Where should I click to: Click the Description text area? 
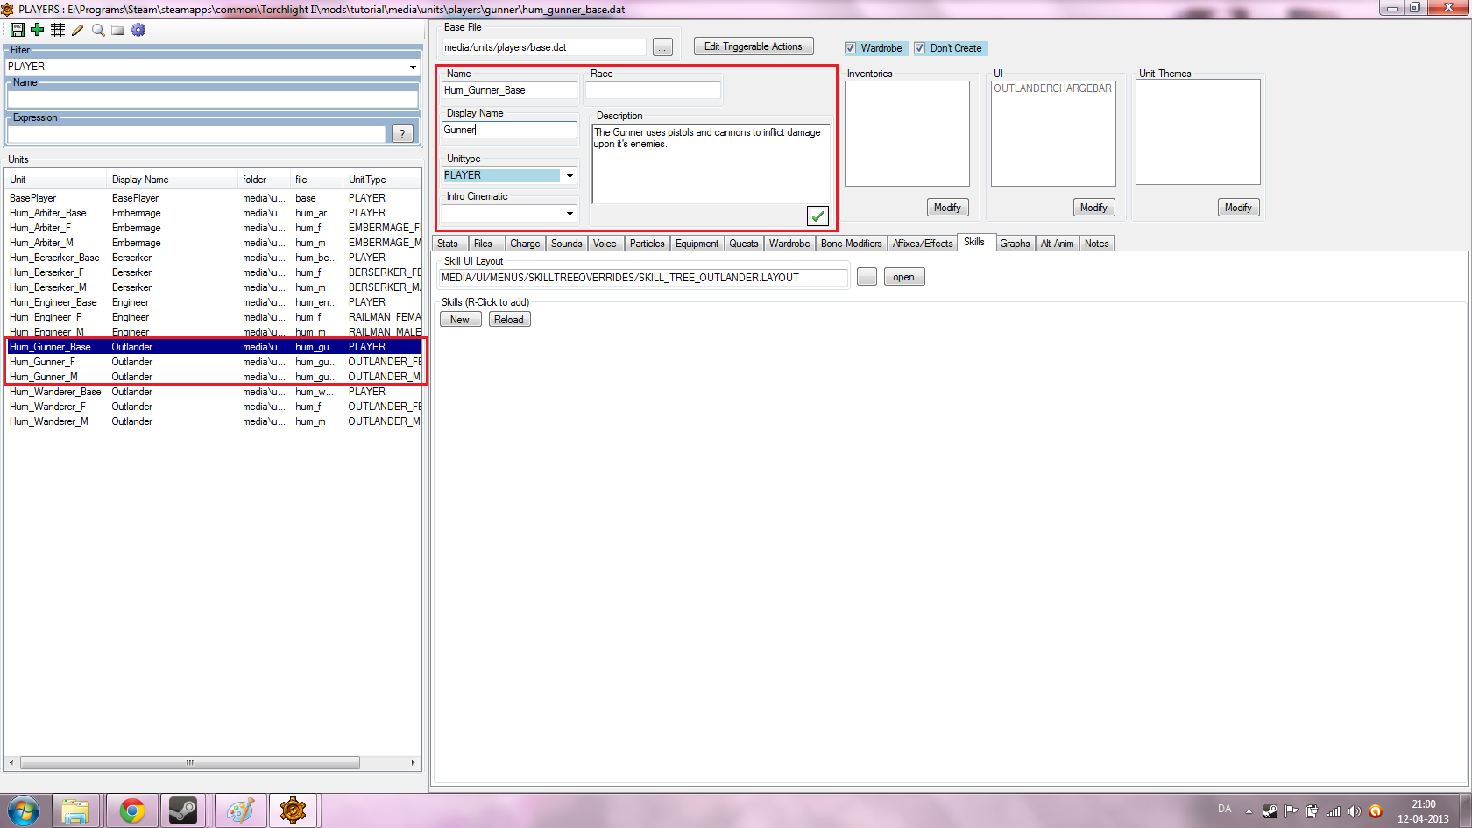pyautogui.click(x=711, y=164)
